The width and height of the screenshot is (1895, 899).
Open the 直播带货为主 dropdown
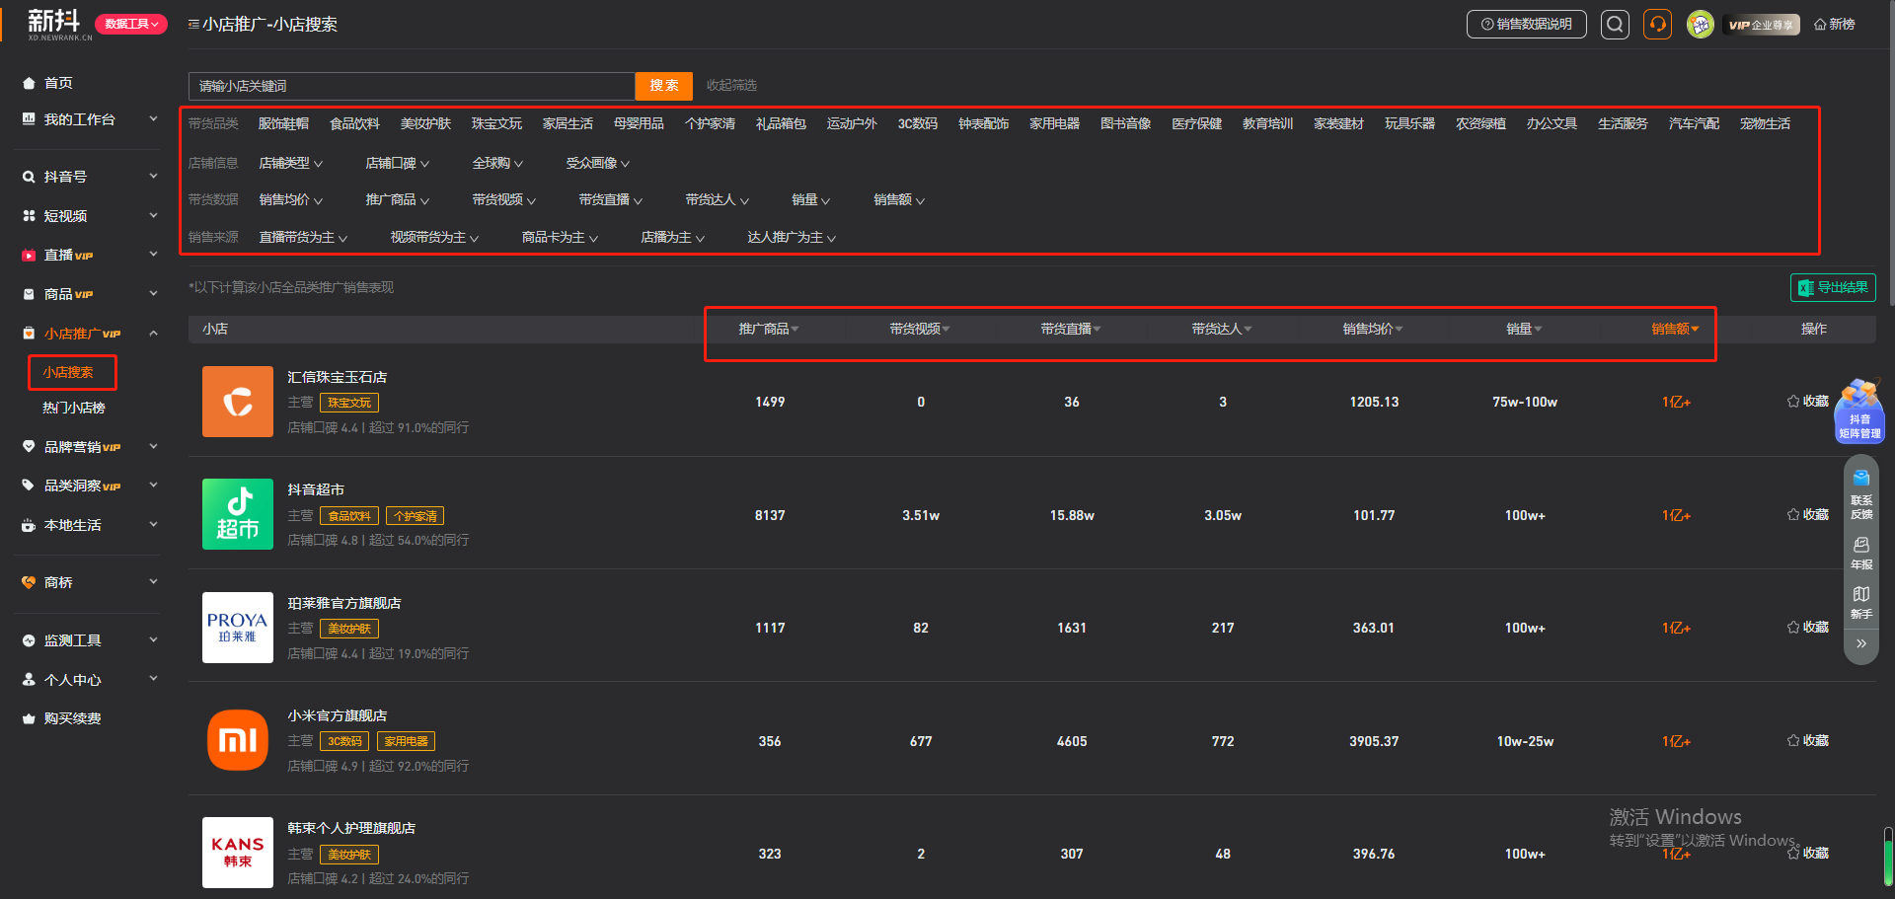[x=303, y=237]
